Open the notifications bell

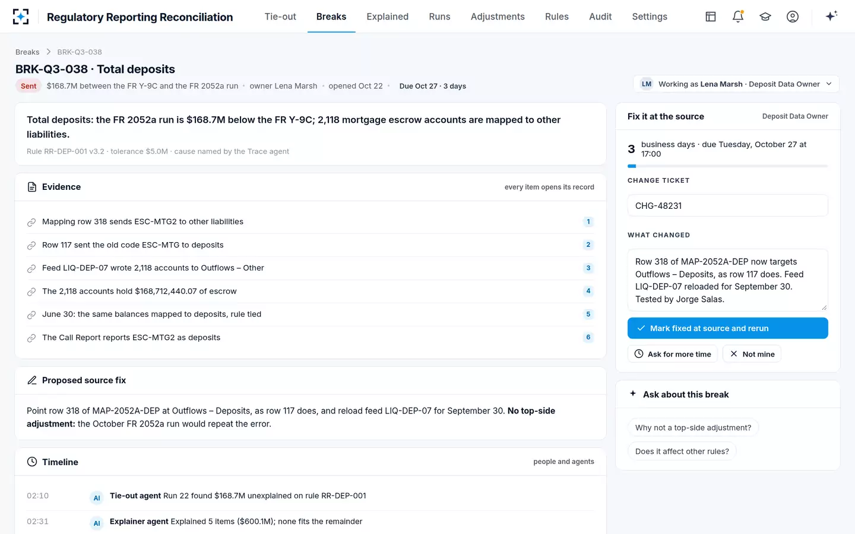(738, 17)
